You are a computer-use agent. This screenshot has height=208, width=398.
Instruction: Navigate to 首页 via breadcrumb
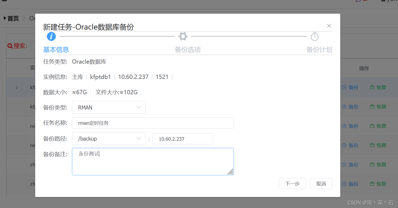[x=13, y=18]
